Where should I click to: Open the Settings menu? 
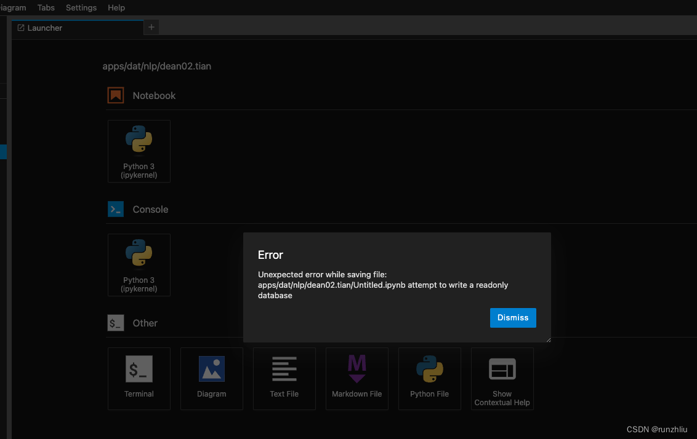click(x=81, y=7)
